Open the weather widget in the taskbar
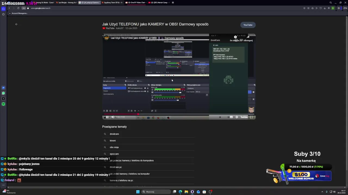 pyautogui.click(x=9, y=192)
